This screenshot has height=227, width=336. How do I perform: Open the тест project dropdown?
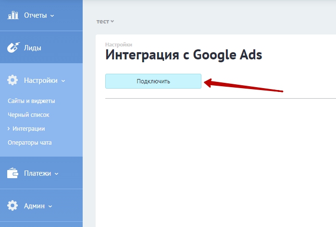(x=105, y=22)
